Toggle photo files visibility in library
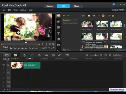 coord(94,16)
